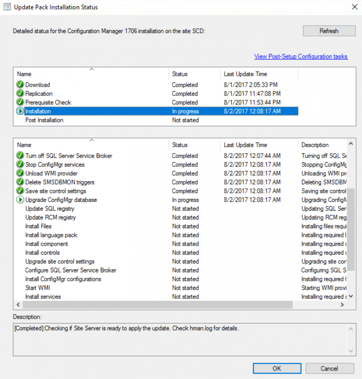Click the down arrow of the vertical scrollbar

(351, 296)
